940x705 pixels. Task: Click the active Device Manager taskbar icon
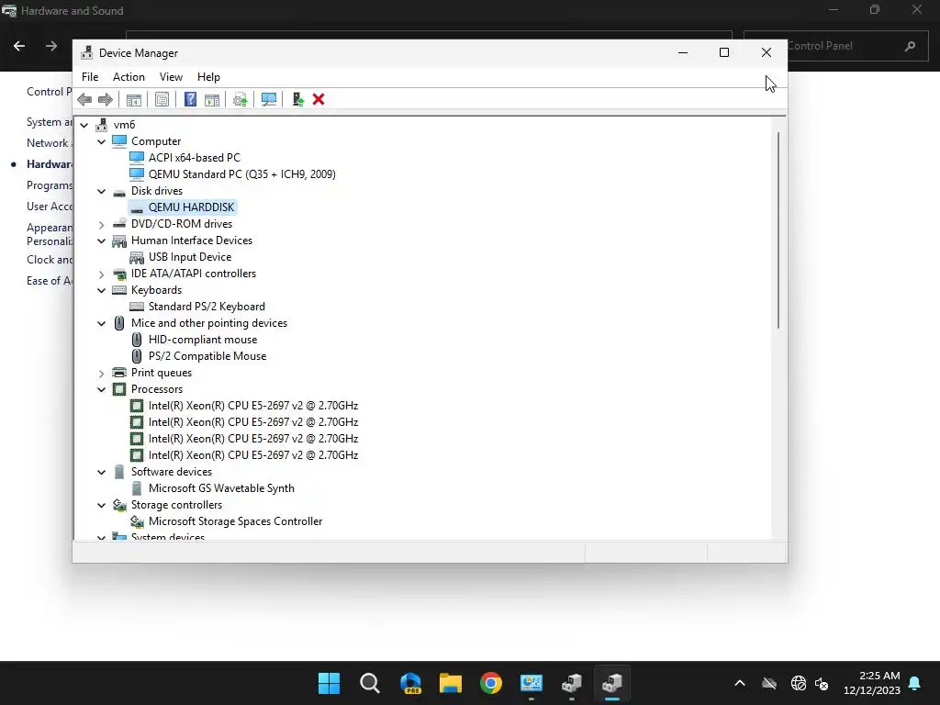coord(612,683)
